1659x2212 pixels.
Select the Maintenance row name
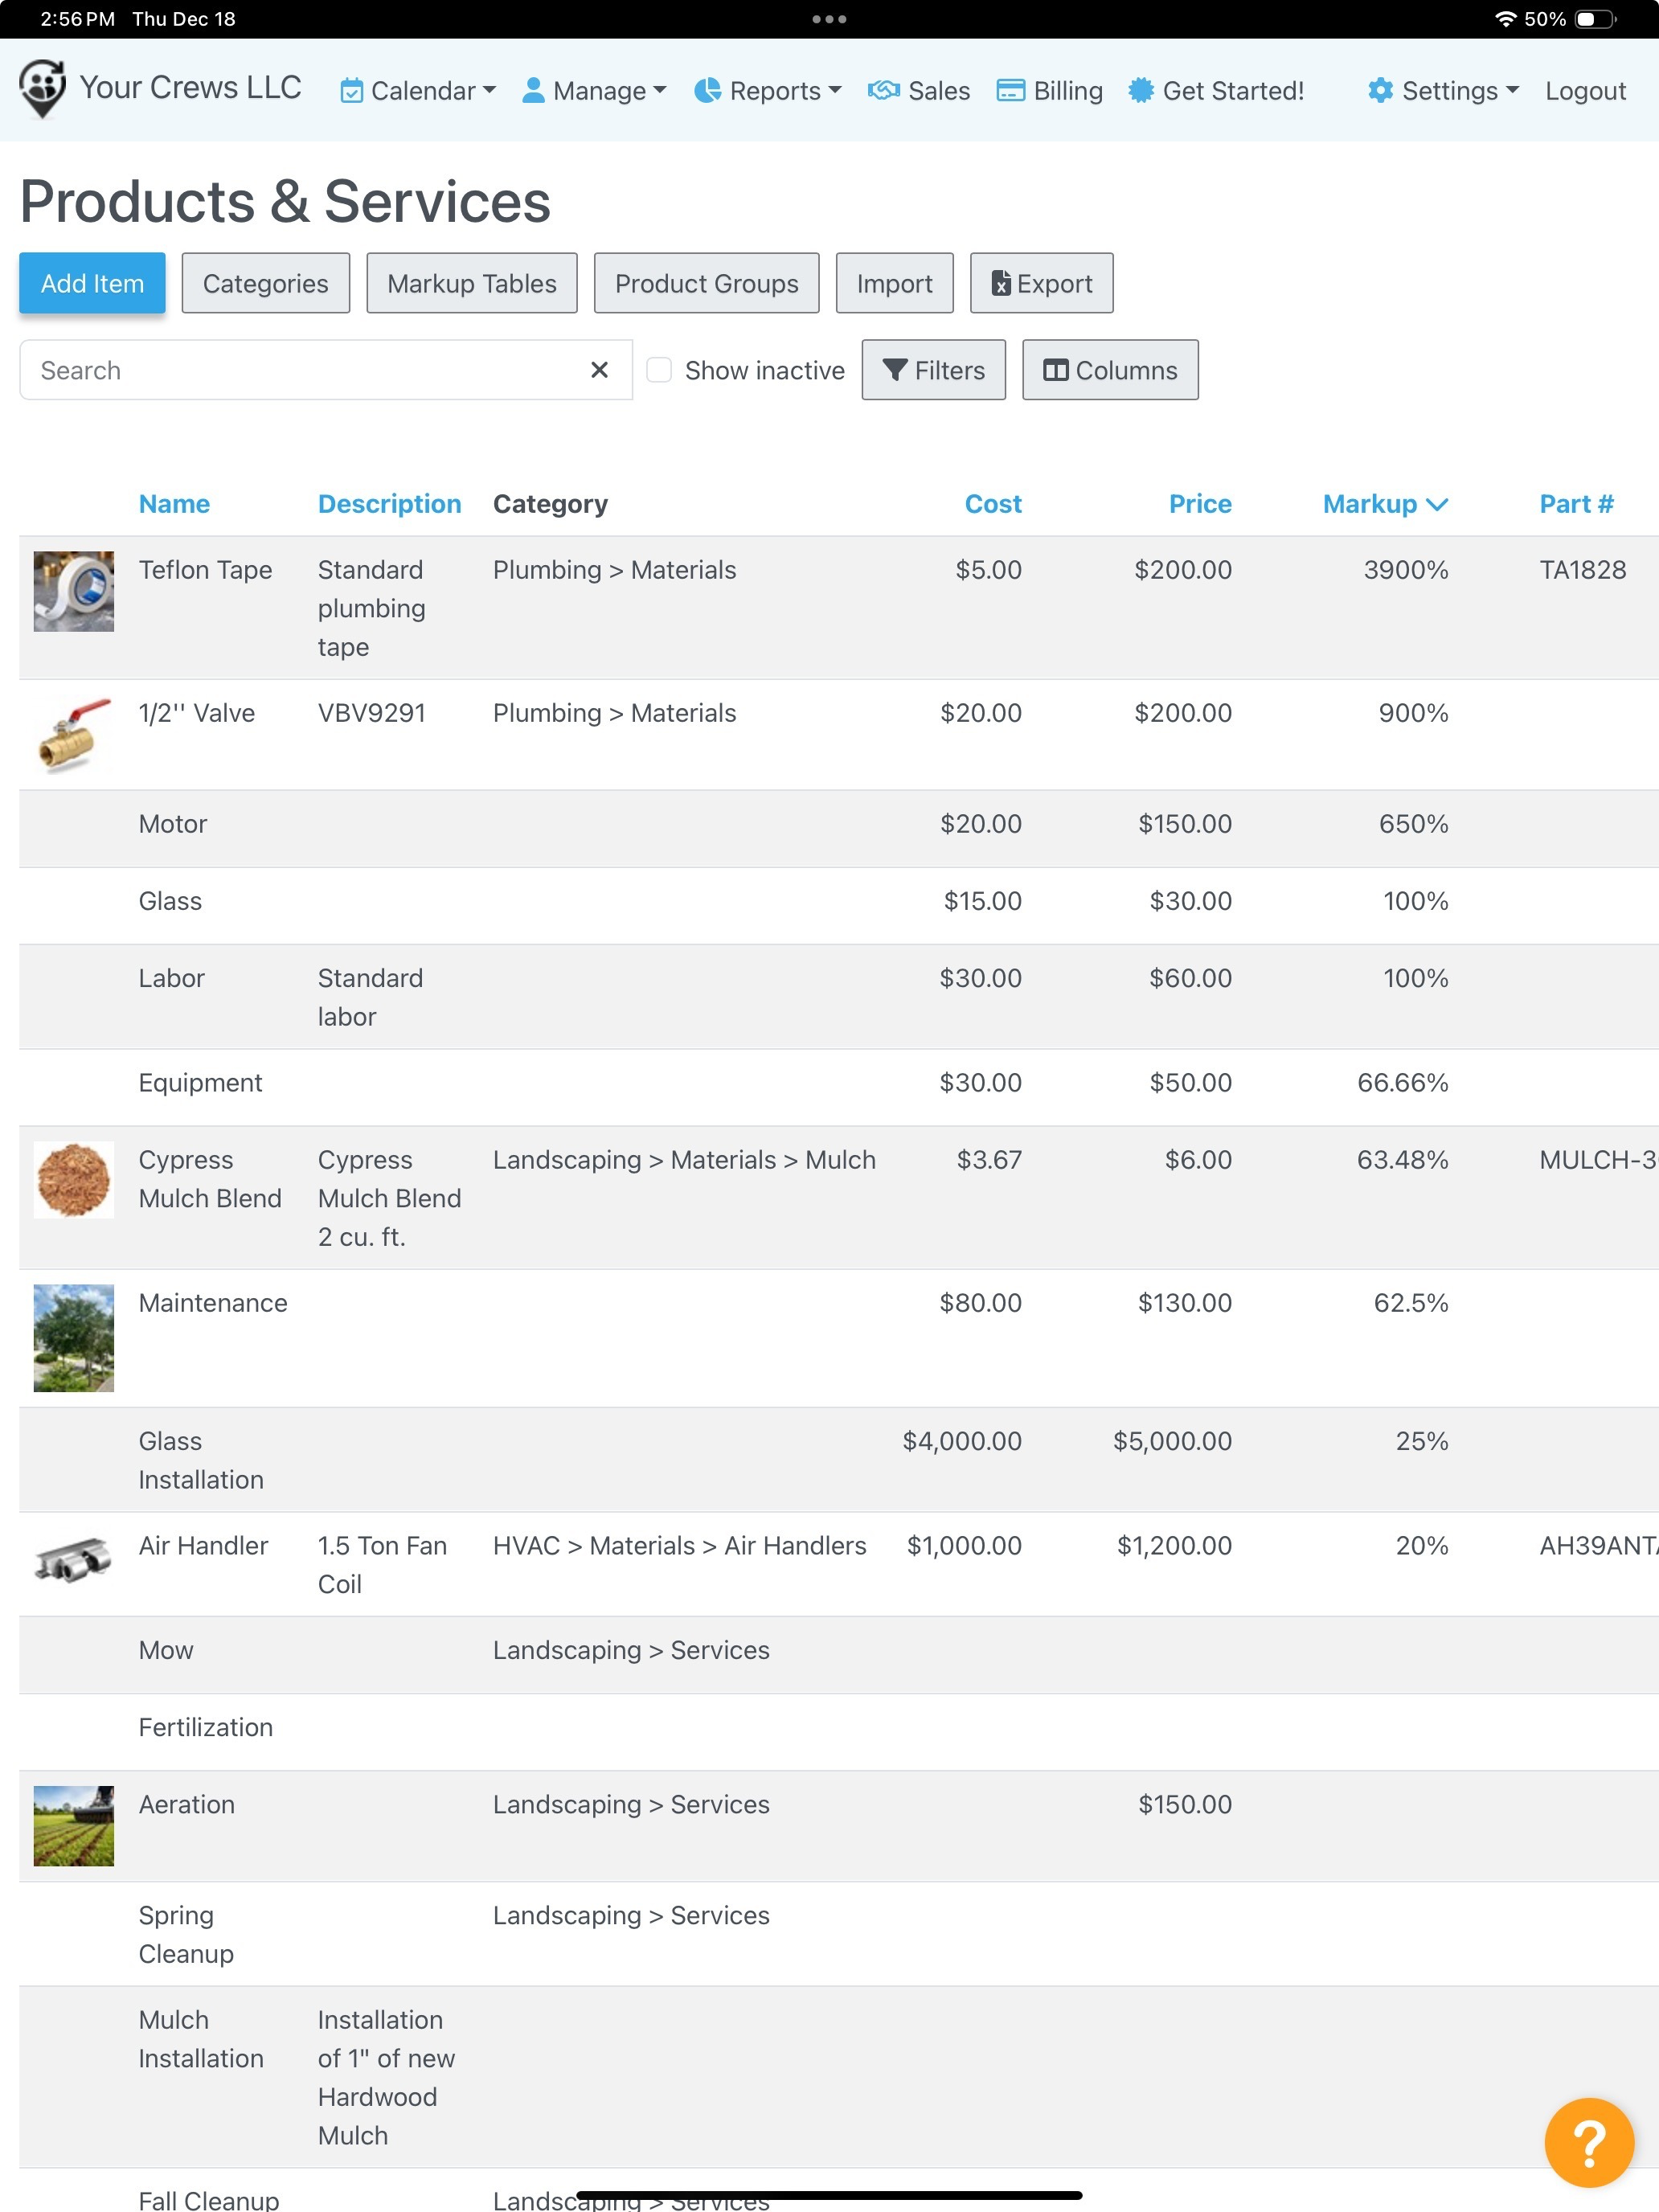pos(213,1303)
